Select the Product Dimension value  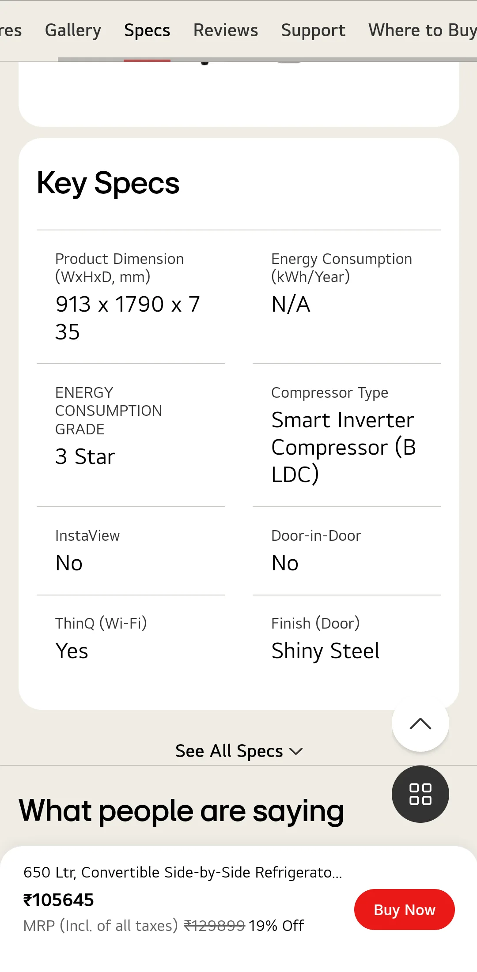point(128,318)
